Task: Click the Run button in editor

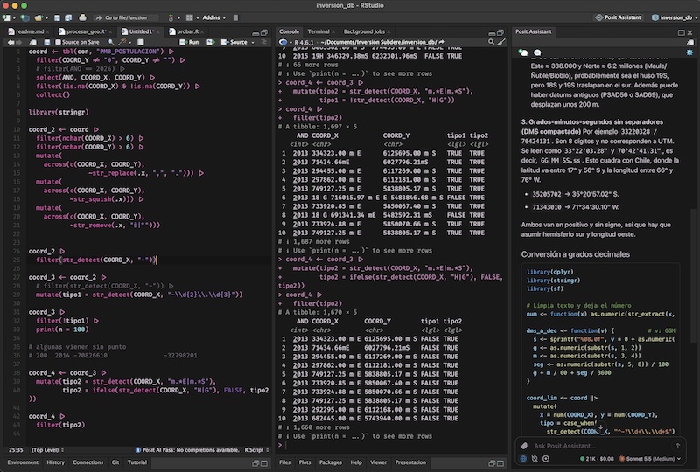Action: tap(189, 42)
